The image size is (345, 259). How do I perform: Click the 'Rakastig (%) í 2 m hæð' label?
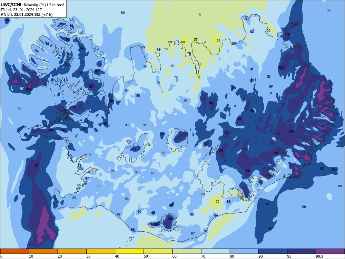click(x=44, y=5)
